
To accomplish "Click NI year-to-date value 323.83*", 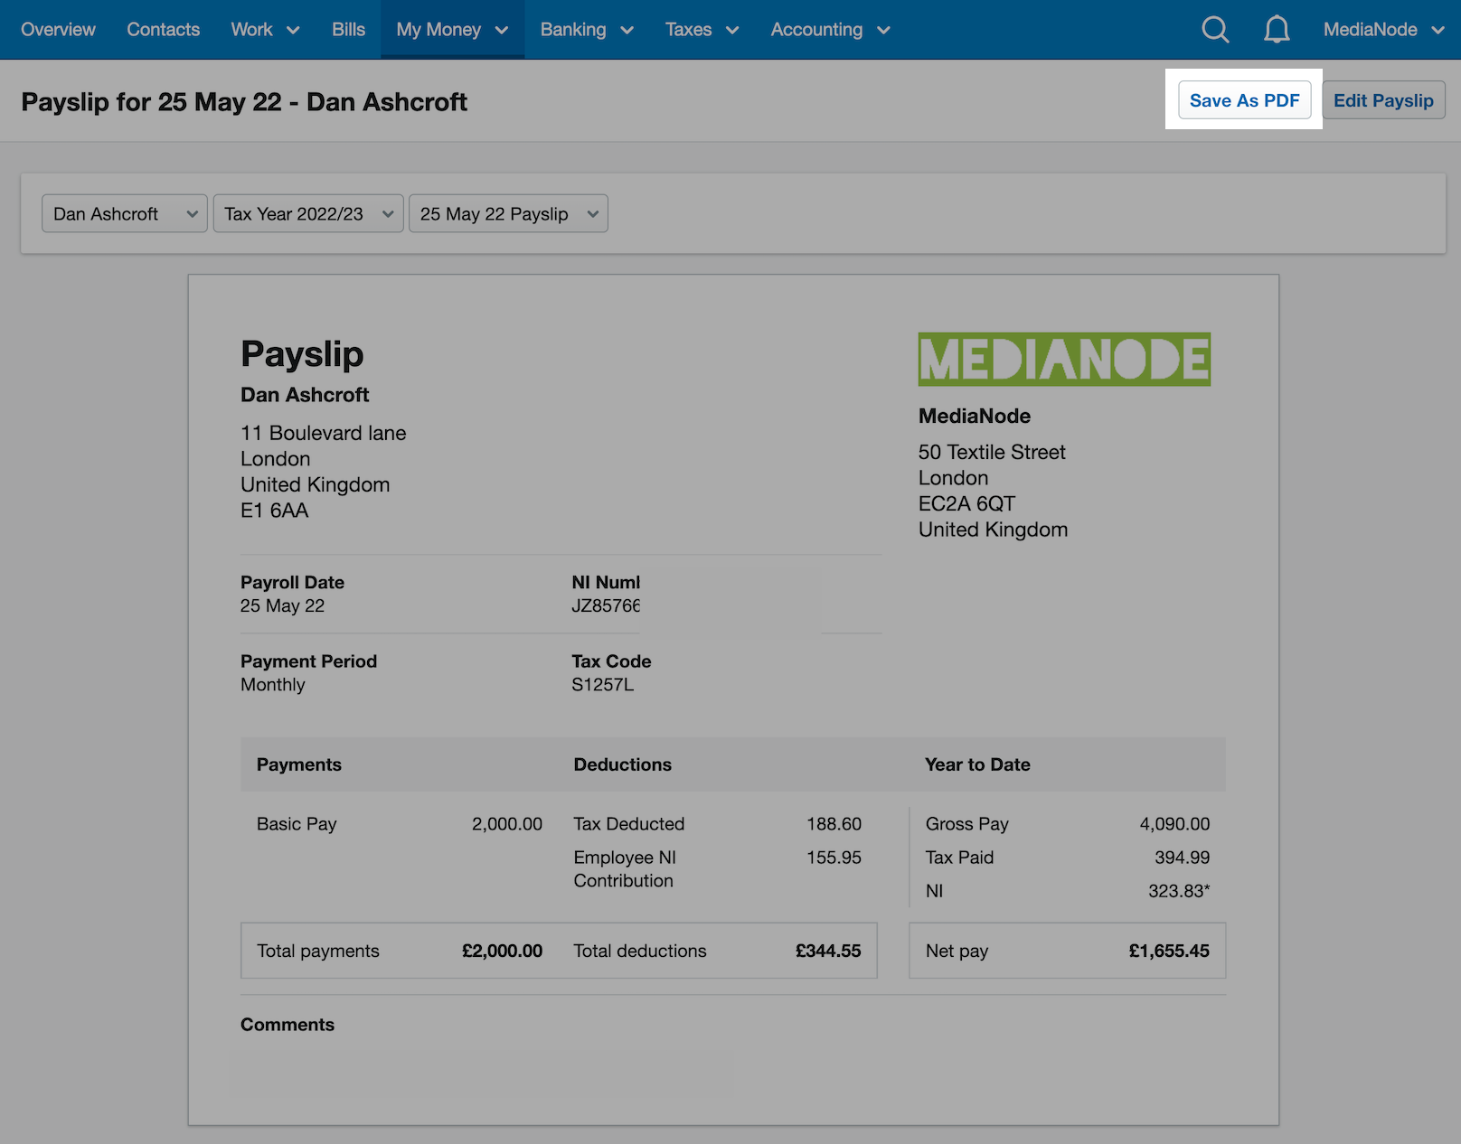I will pos(1179,891).
